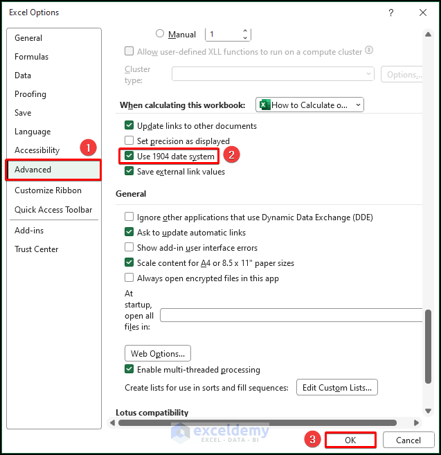Open the Help question mark icon

391,12
